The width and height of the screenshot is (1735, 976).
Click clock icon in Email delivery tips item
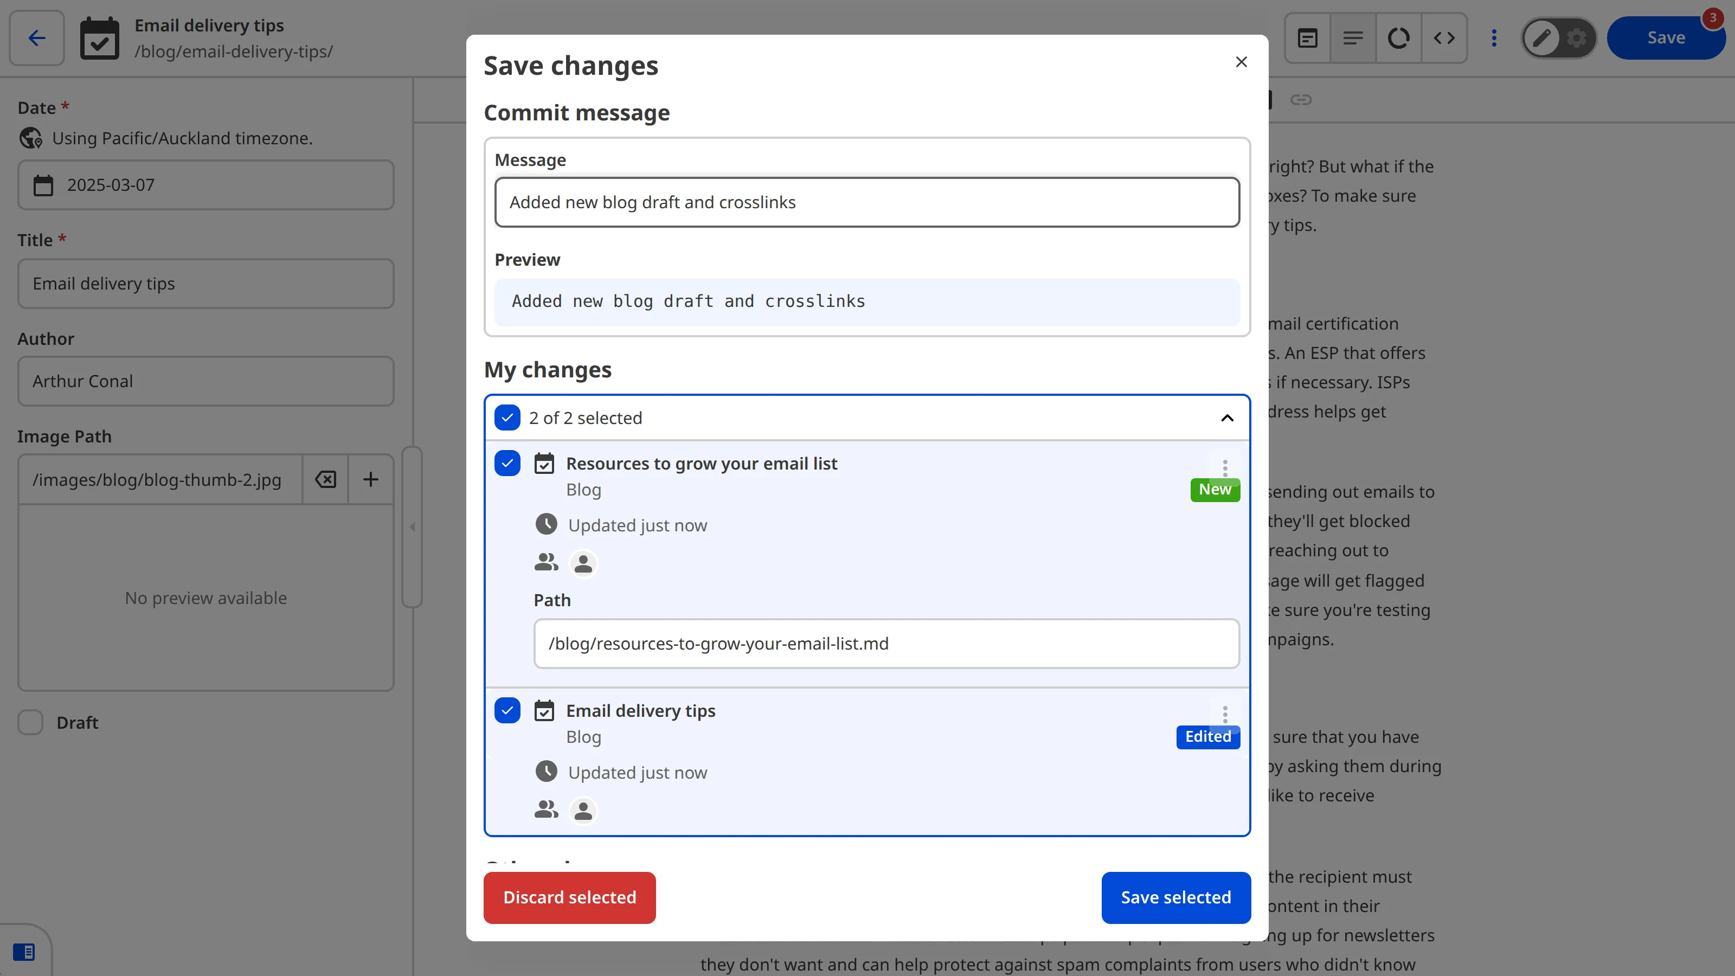tap(546, 771)
